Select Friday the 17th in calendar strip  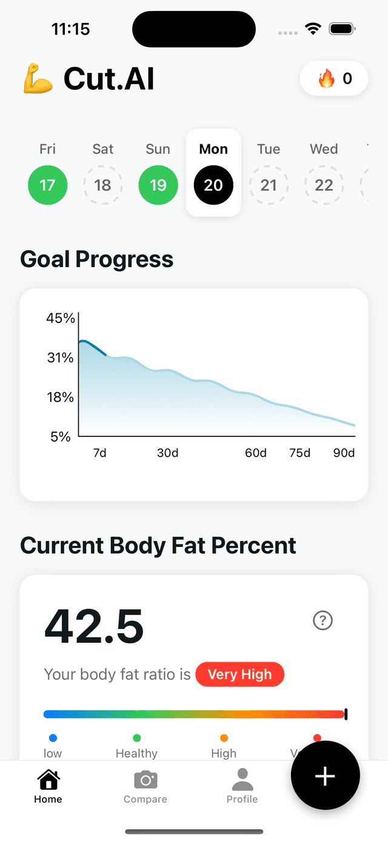(47, 185)
